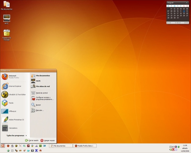Launch Mozilla Firefox from Start menu
This screenshot has height=153, width=191.
click(x=13, y=76)
